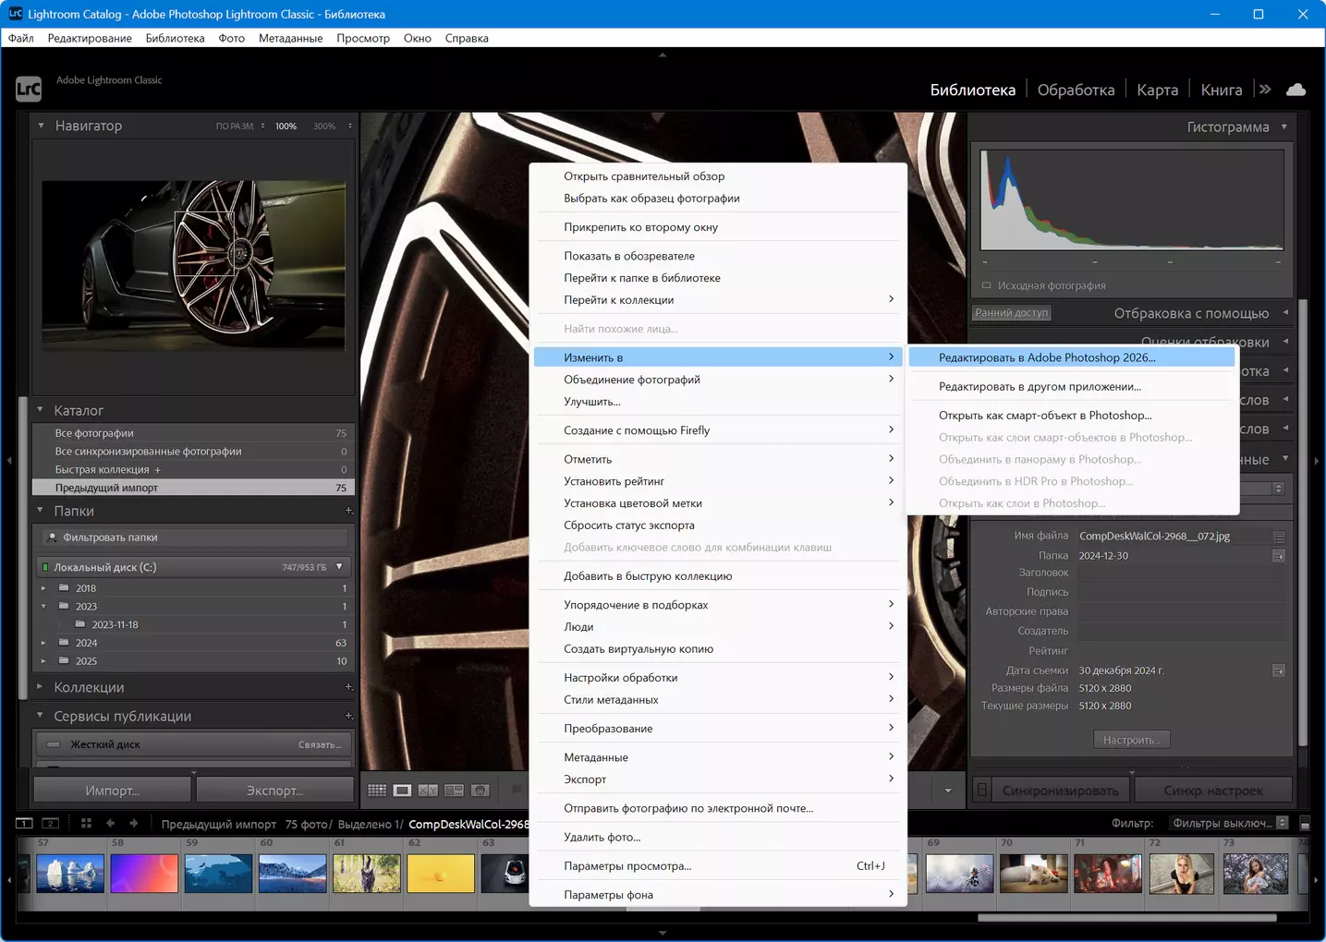Toggle the auto-sync switch beside Синхронизировать
The image size is (1326, 942).
[982, 791]
